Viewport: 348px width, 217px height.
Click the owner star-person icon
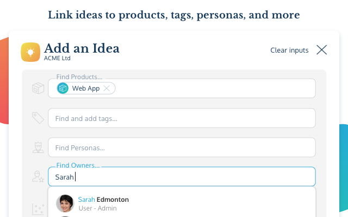(x=38, y=176)
